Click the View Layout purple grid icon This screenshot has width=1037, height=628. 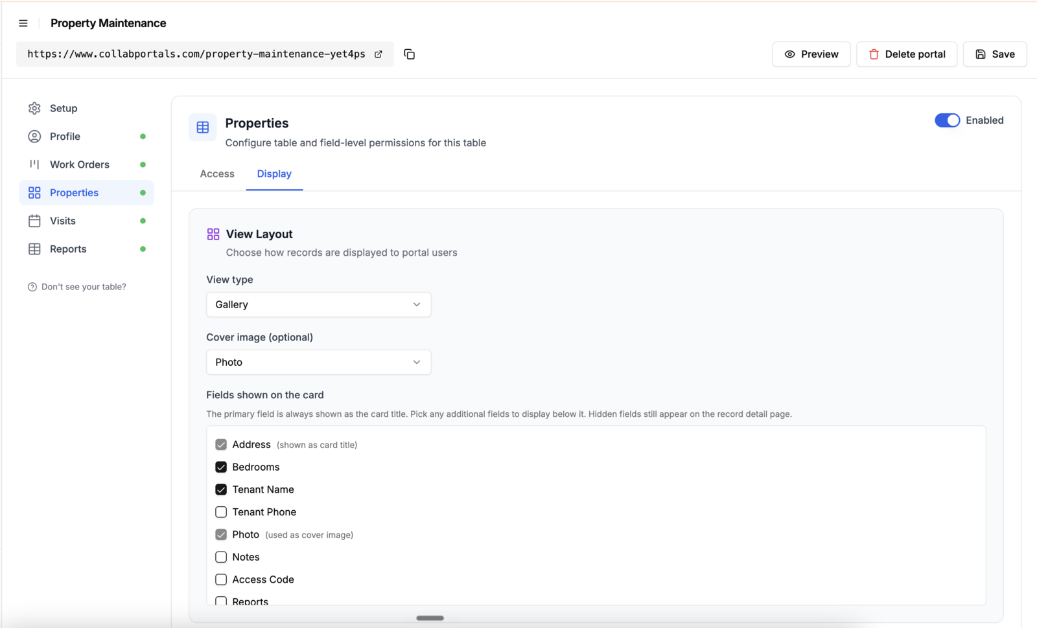pos(213,234)
